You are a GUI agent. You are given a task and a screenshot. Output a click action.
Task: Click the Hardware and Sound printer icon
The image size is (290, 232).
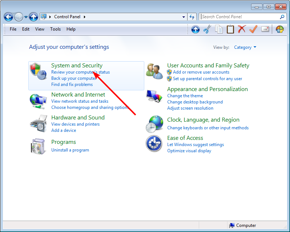(x=38, y=123)
